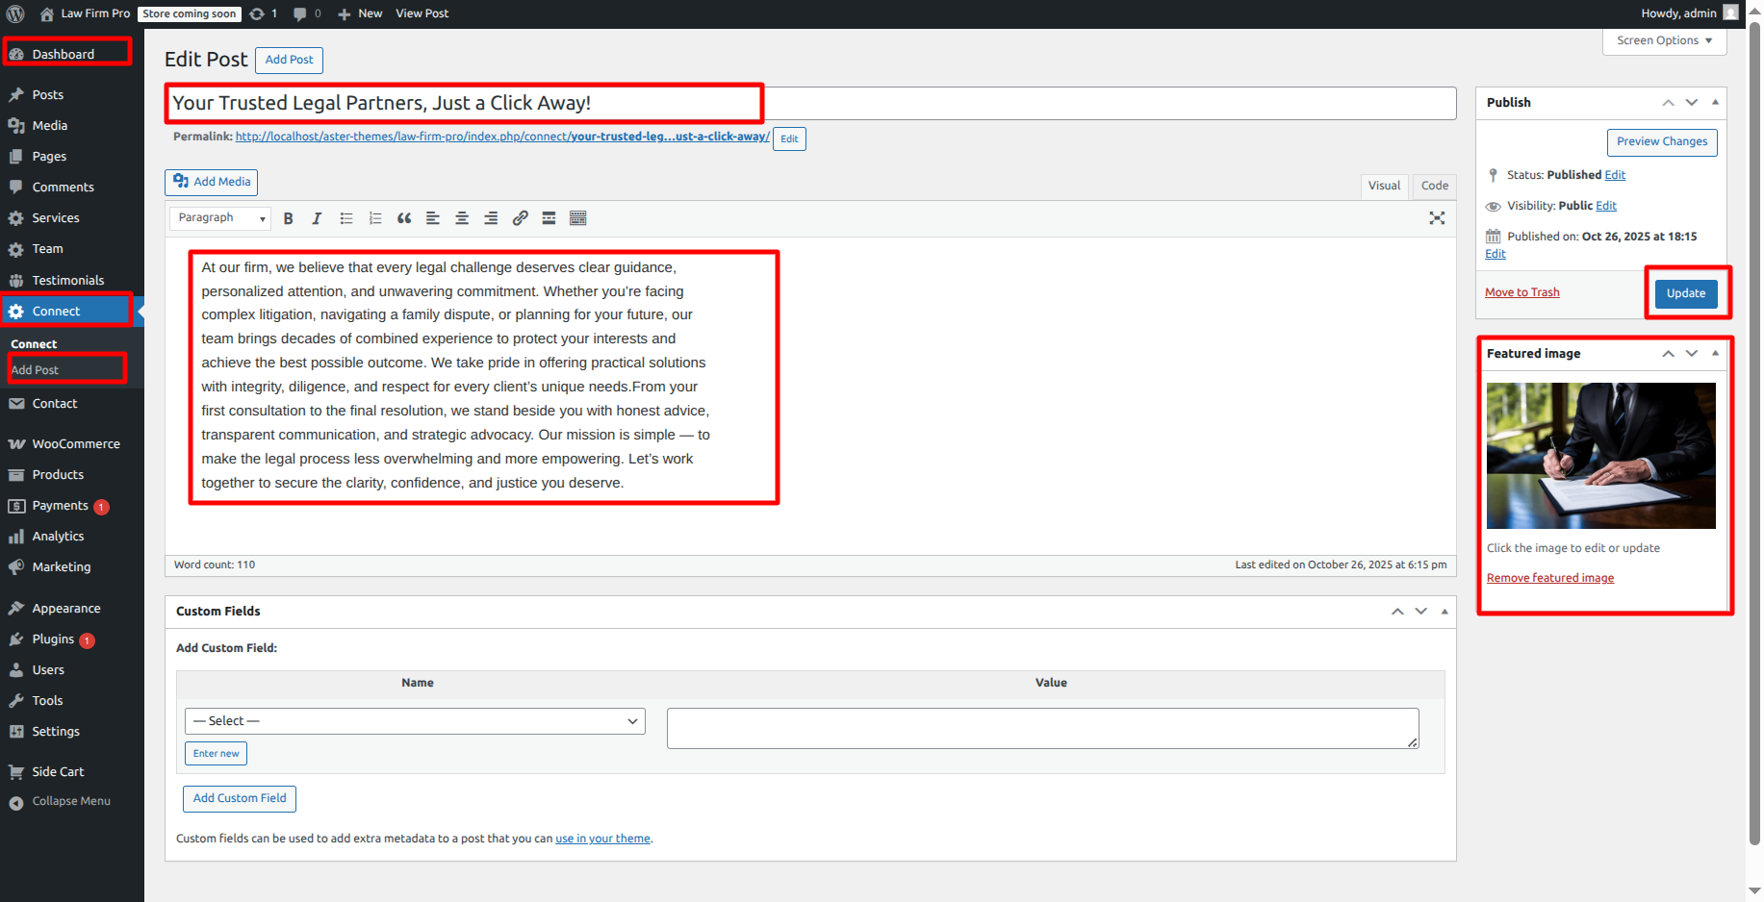The width and height of the screenshot is (1764, 902).
Task: Collapse the Featured image panel
Action: [1715, 353]
